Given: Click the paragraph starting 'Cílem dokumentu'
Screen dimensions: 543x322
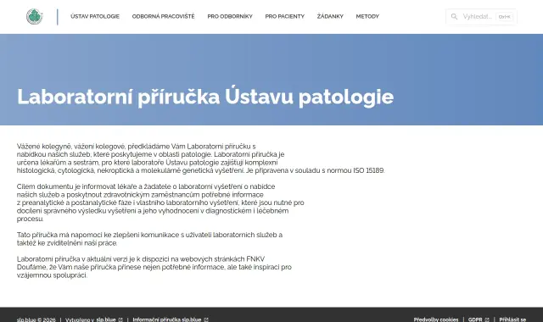Looking at the screenshot, I should tap(160, 203).
